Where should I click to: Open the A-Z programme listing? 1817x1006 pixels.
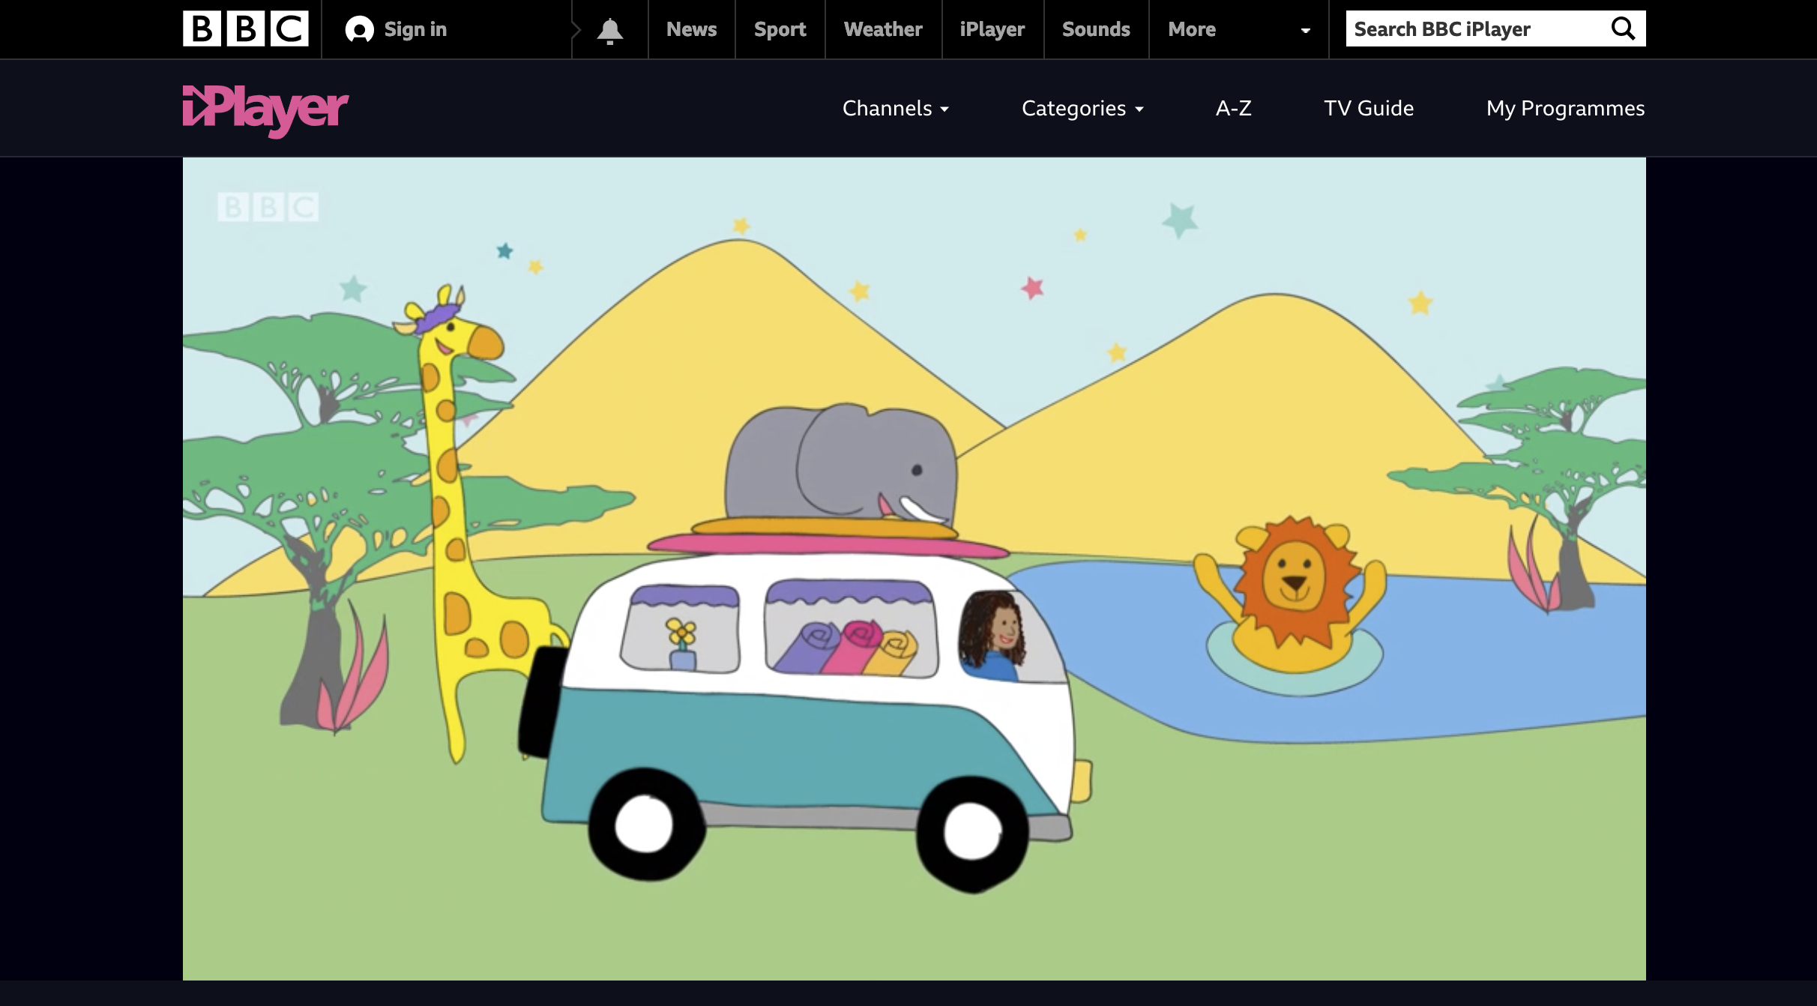pos(1233,109)
